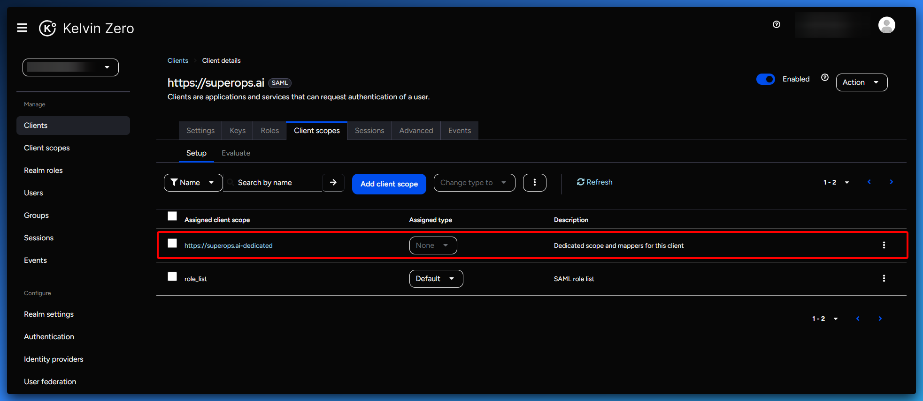This screenshot has height=401, width=923.
Task: Click the Kelvin Zero logo icon
Action: coord(47,28)
